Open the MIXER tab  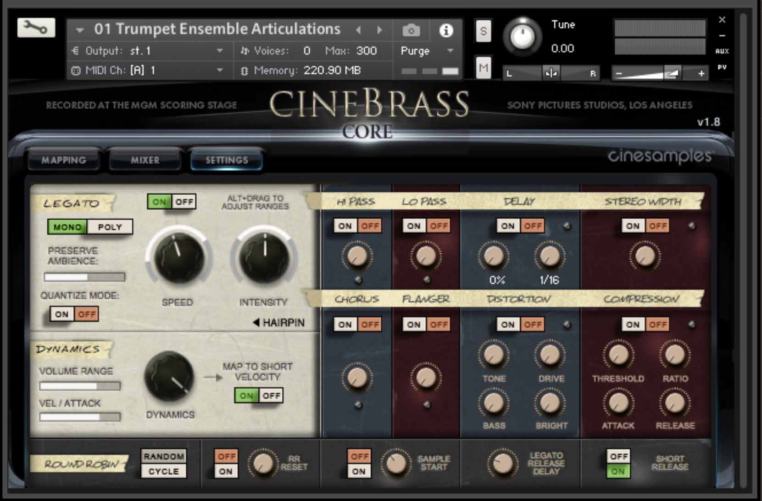145,160
